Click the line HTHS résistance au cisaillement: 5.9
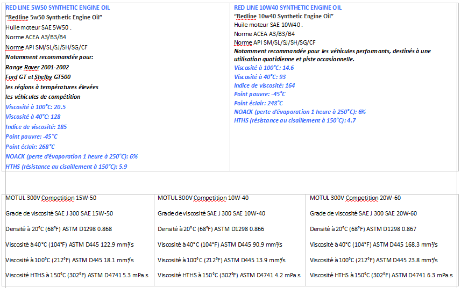Screen dimensions: 461x288 point(67,167)
